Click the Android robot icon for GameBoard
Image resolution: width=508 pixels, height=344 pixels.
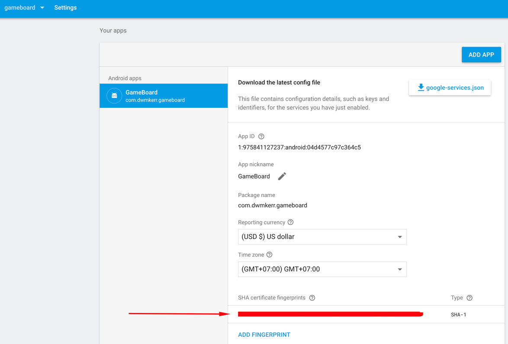click(x=114, y=96)
